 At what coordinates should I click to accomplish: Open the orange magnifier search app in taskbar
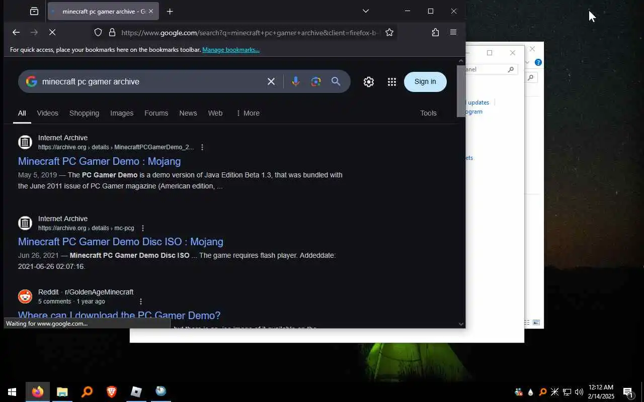pos(87,391)
